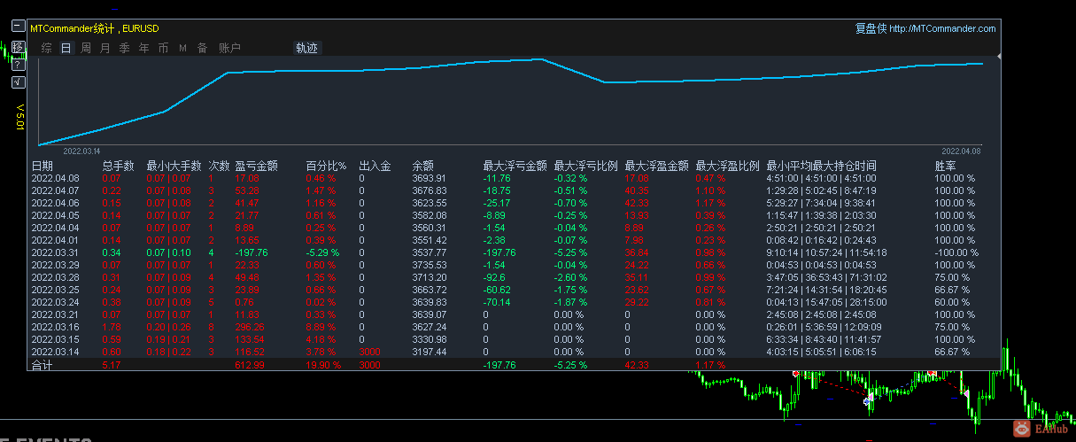Click the 移 move panel icon

(x=19, y=46)
